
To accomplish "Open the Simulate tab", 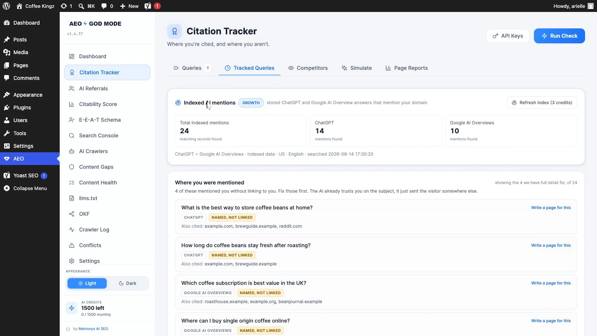I will pos(357,68).
